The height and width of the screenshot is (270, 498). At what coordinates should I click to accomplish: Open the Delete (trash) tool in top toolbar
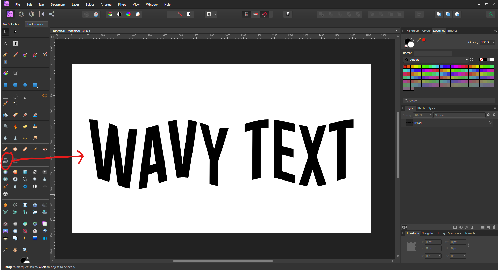coord(288,14)
